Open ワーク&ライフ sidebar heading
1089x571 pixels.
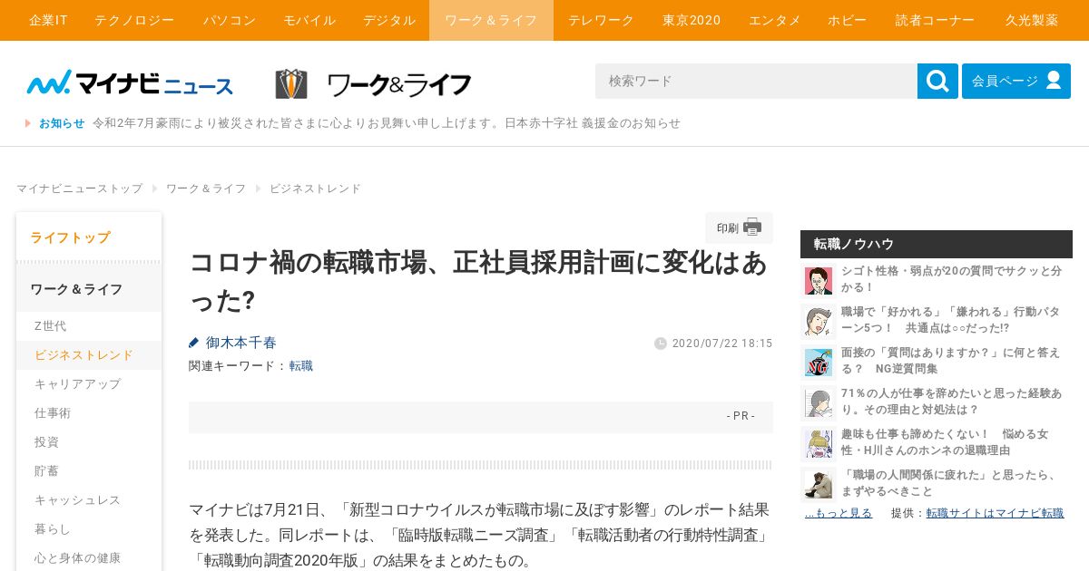point(89,289)
